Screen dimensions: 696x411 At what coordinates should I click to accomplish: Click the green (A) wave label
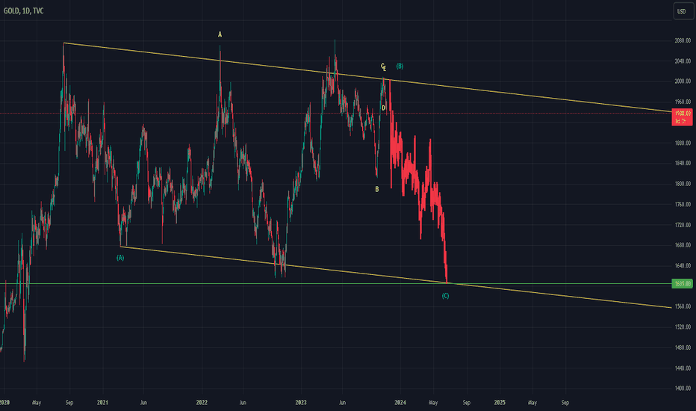pyautogui.click(x=120, y=258)
